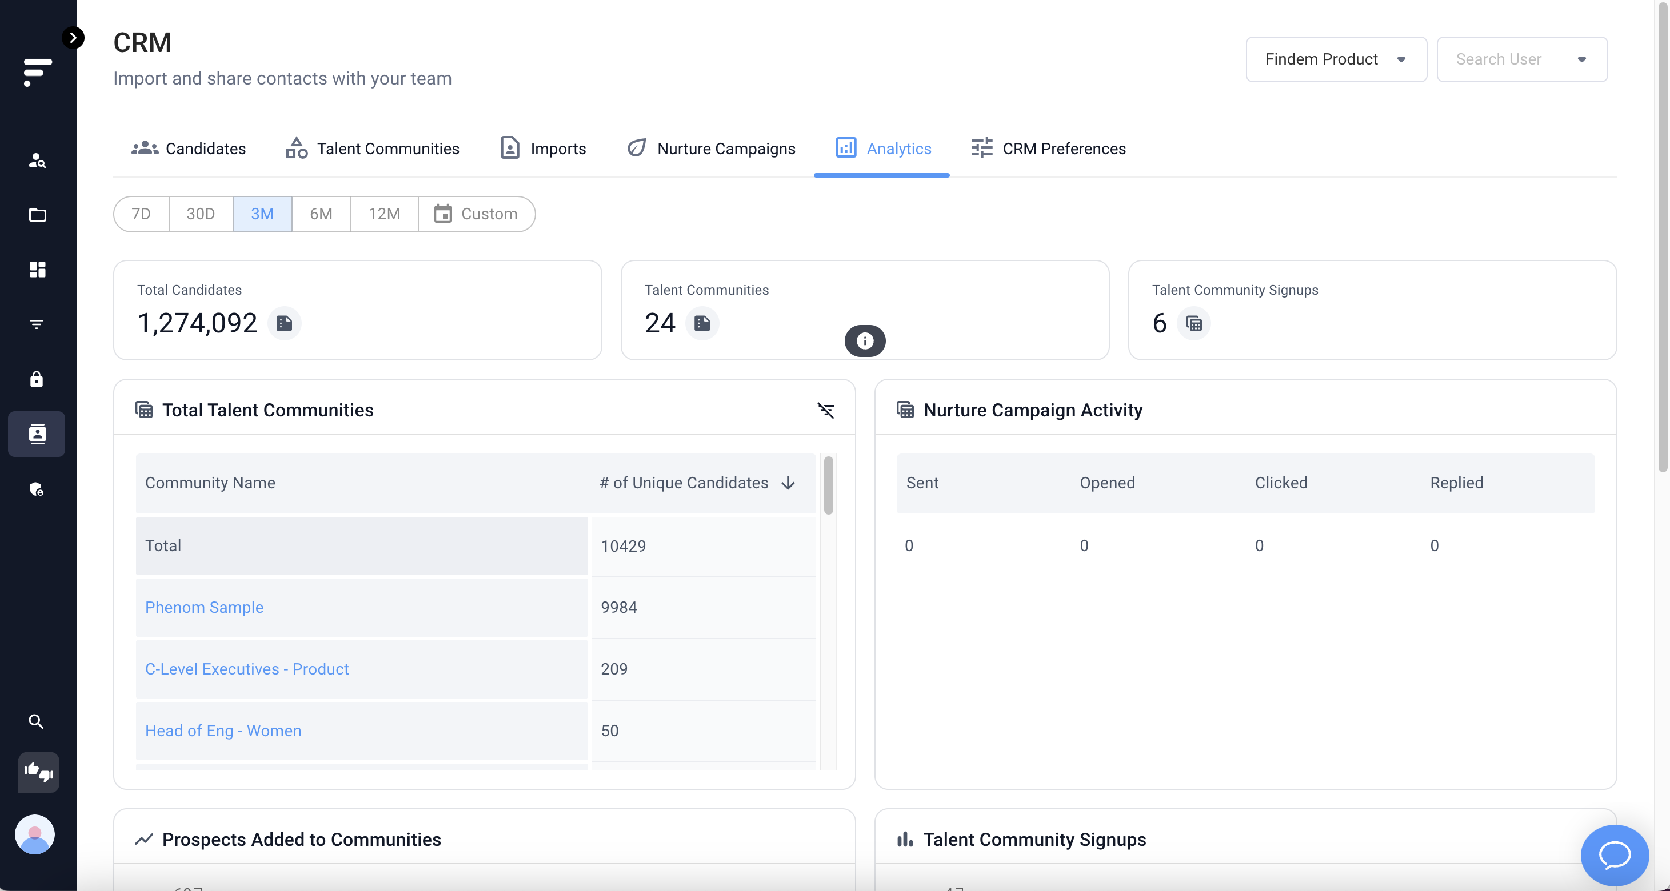Click the Talent Community Signups count 6
Viewport: 1670px width, 891px height.
click(x=1159, y=323)
